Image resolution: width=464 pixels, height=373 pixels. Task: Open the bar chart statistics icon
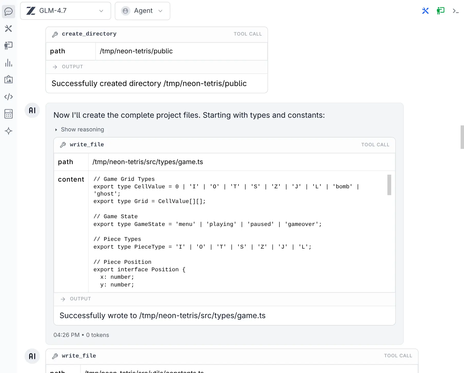click(9, 63)
